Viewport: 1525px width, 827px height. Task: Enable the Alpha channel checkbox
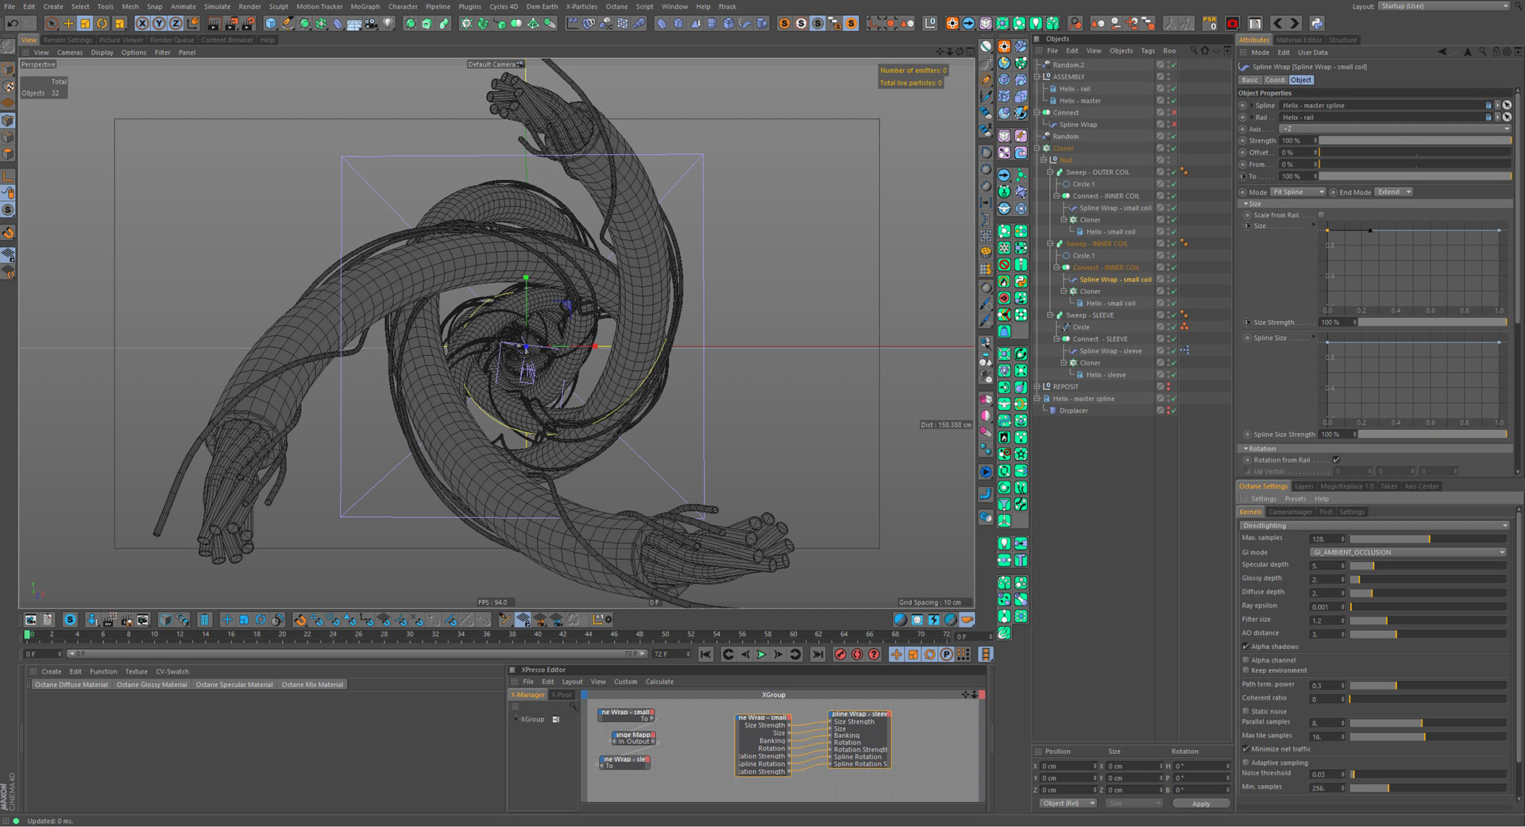[x=1245, y=660]
